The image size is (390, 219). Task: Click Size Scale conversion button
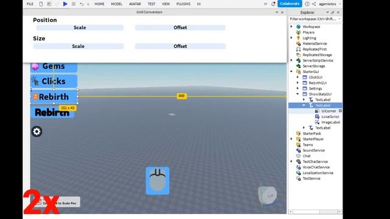78,46
